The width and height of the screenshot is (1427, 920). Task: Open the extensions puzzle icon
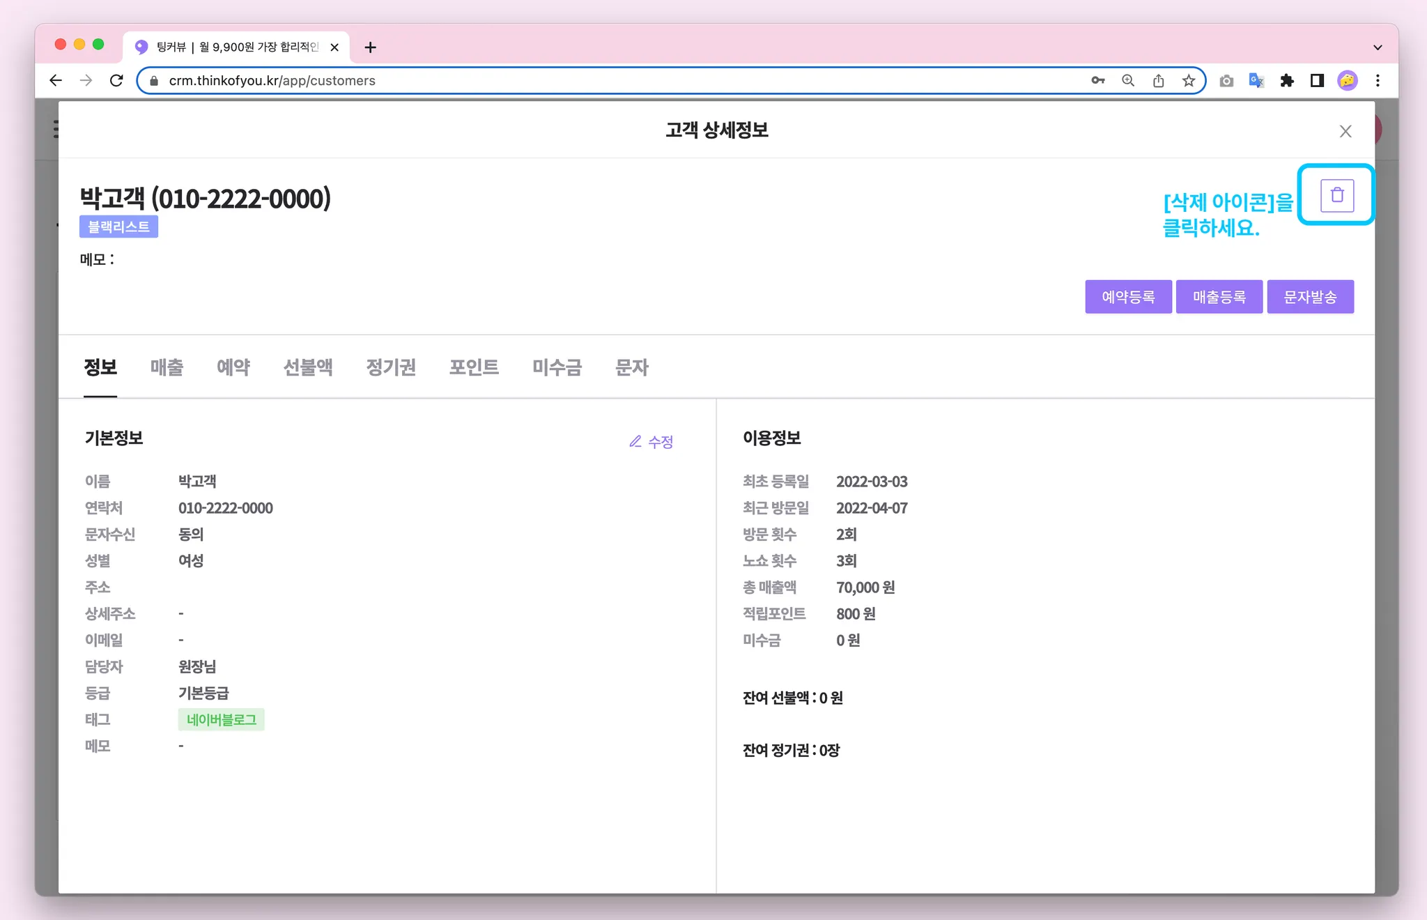click(x=1287, y=81)
